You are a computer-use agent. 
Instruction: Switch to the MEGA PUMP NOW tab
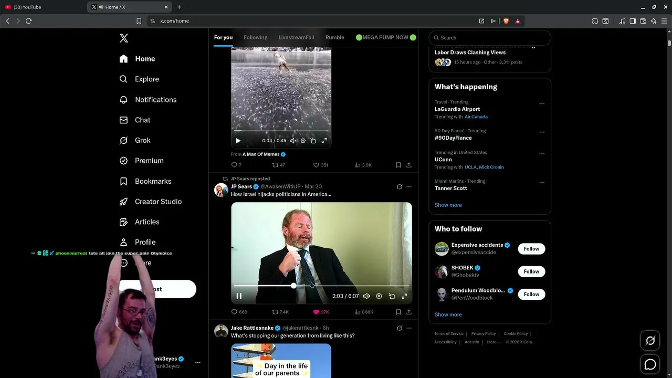point(386,37)
